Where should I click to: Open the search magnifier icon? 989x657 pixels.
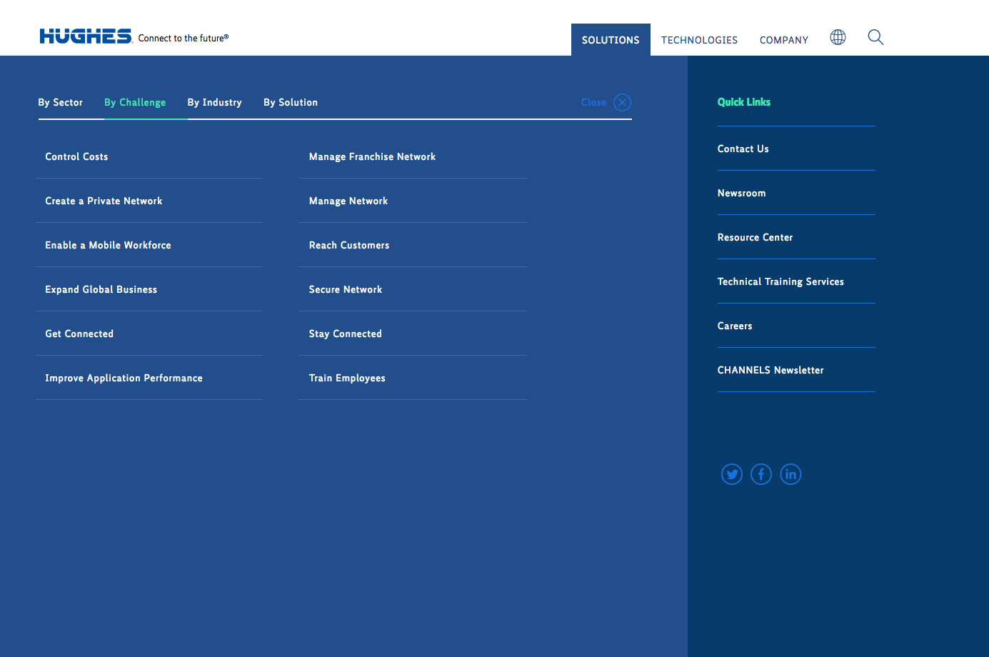click(875, 37)
